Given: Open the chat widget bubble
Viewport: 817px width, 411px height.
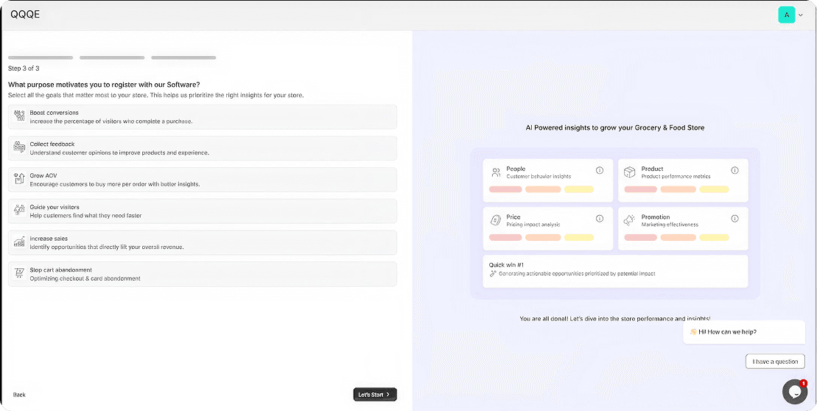Looking at the screenshot, I should [795, 392].
